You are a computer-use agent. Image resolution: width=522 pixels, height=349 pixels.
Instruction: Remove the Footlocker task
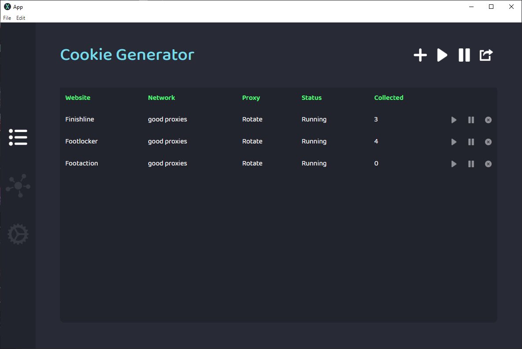[x=489, y=142]
